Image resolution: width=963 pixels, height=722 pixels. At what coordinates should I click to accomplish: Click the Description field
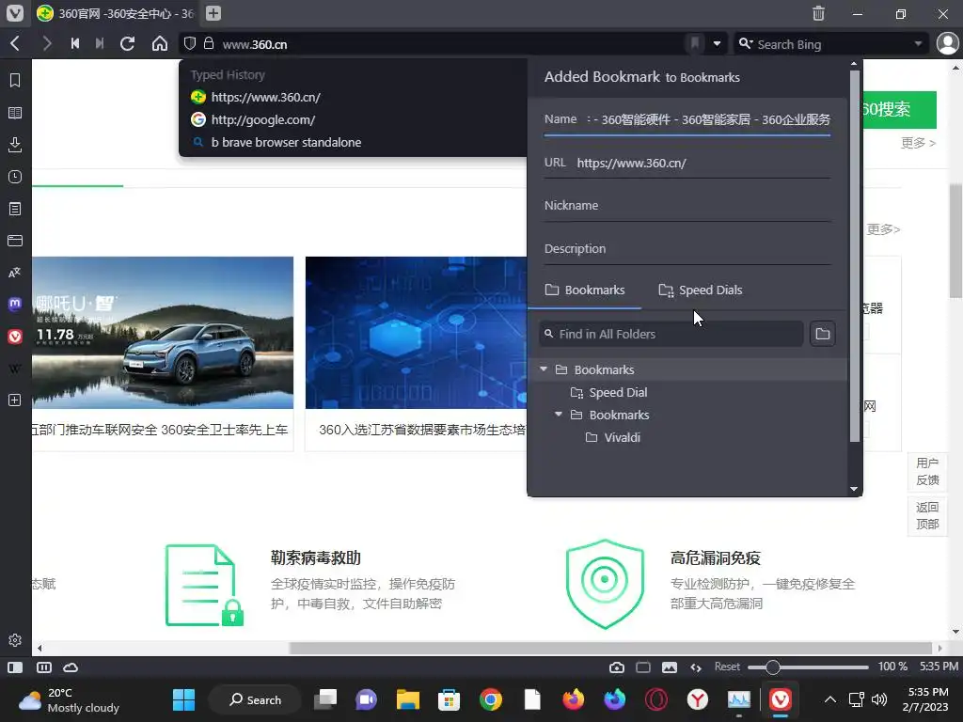pyautogui.click(x=687, y=248)
